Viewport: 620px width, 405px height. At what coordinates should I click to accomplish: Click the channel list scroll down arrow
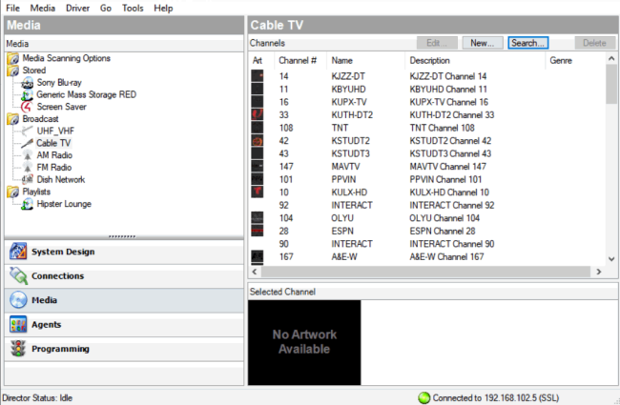[611, 259]
